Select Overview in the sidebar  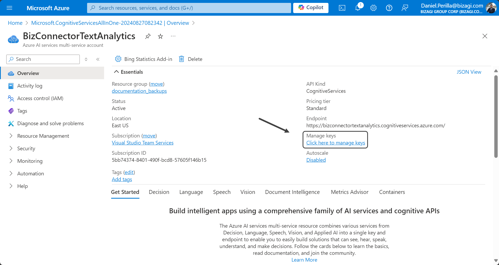coord(52,73)
